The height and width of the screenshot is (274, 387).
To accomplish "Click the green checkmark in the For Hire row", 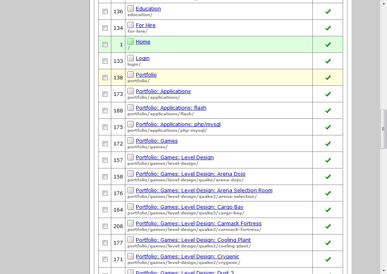I will [x=328, y=28].
